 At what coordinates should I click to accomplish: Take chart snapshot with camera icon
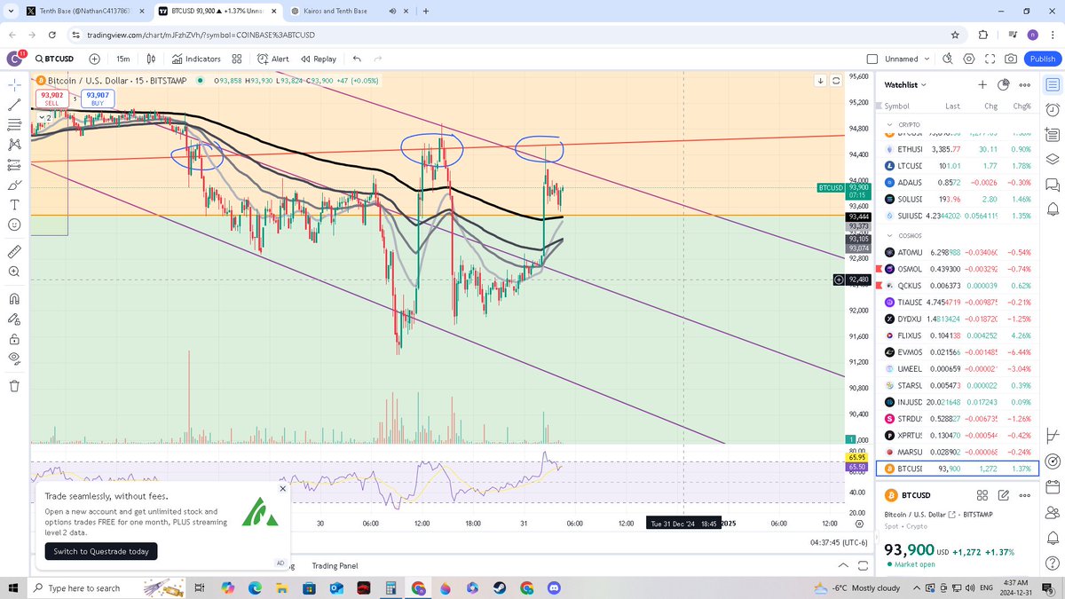[x=1011, y=59]
